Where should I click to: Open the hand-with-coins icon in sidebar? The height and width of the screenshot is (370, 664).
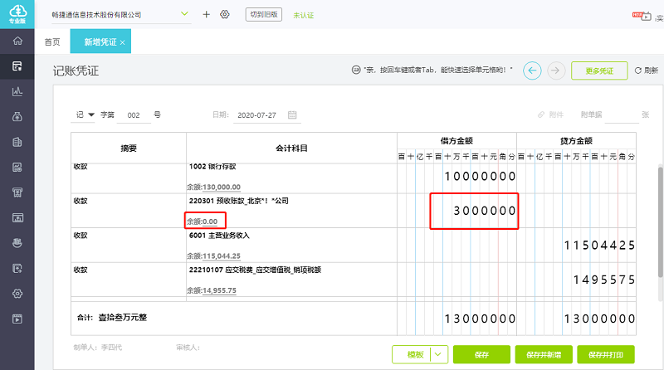click(x=17, y=243)
